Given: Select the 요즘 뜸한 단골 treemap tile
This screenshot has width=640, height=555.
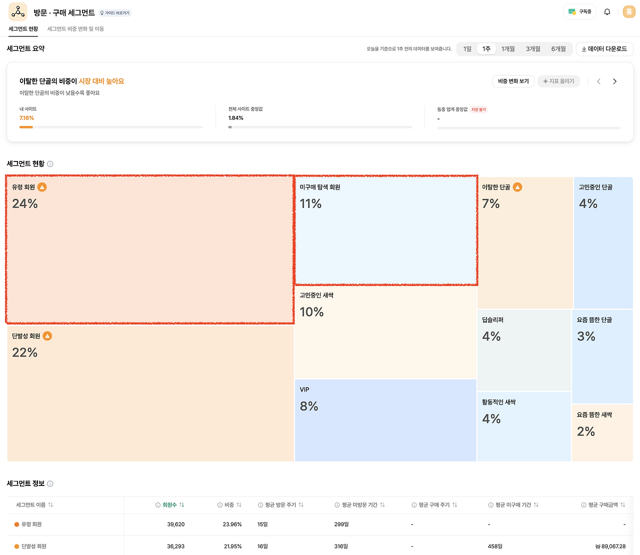Looking at the screenshot, I should click(x=602, y=356).
